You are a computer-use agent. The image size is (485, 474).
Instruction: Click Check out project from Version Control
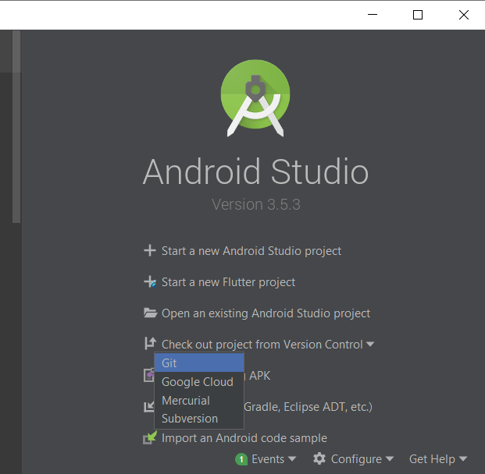tap(262, 345)
